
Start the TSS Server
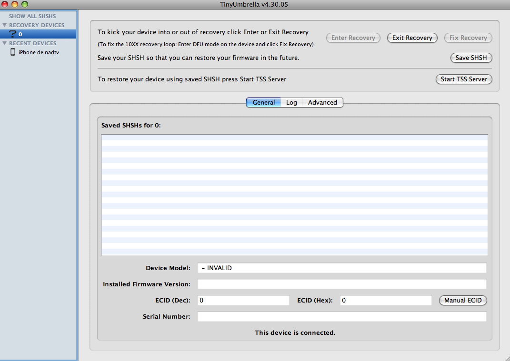pos(464,79)
